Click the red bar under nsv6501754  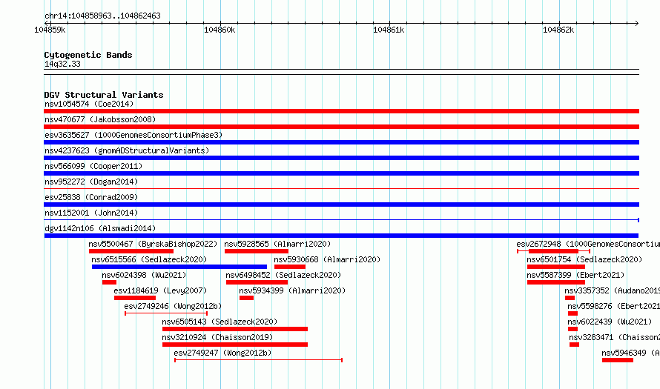[x=556, y=267]
